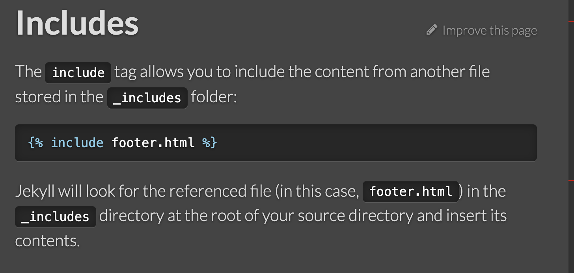Click the closing "%}" delimiter in code block
This screenshot has width=574, height=273.
210,142
